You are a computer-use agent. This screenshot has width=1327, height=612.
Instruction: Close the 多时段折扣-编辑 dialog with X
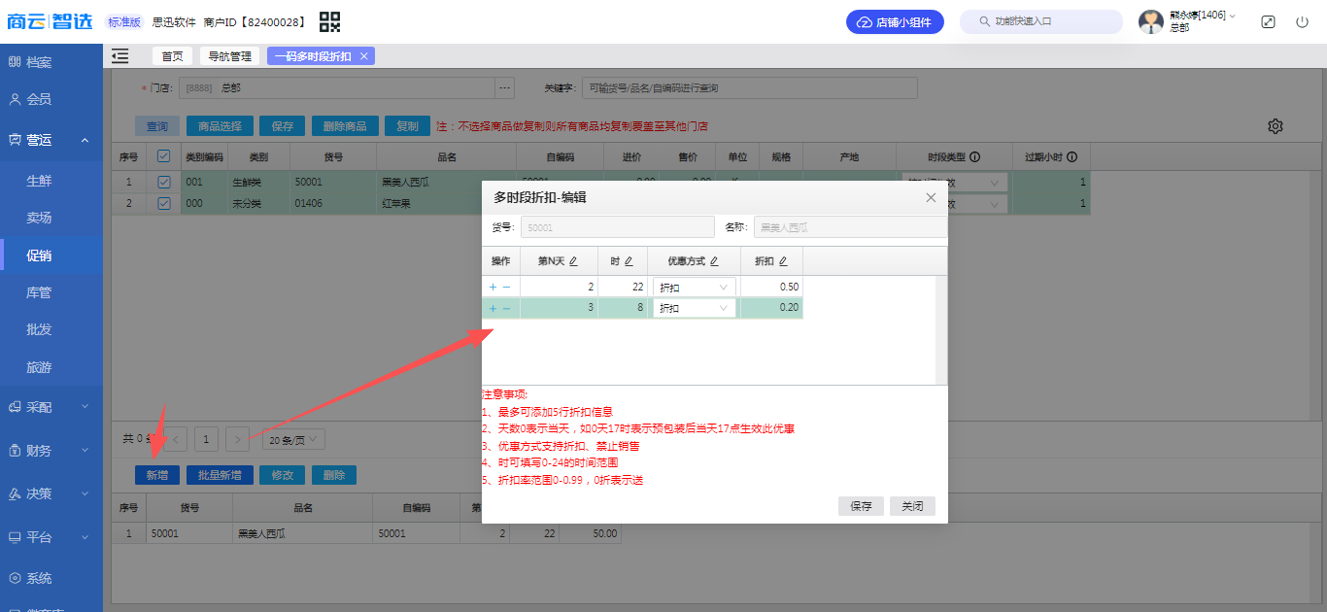click(x=931, y=197)
